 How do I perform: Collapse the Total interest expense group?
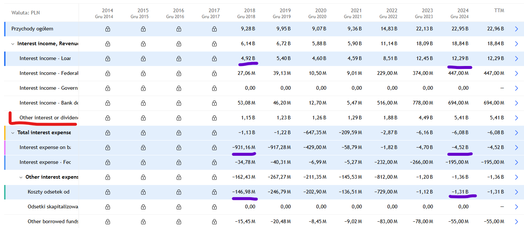click(13, 133)
